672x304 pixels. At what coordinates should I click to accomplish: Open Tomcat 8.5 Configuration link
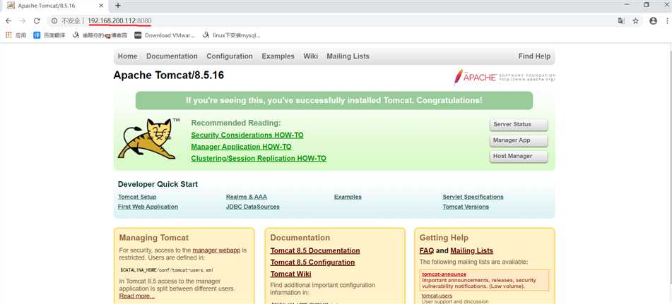click(312, 262)
